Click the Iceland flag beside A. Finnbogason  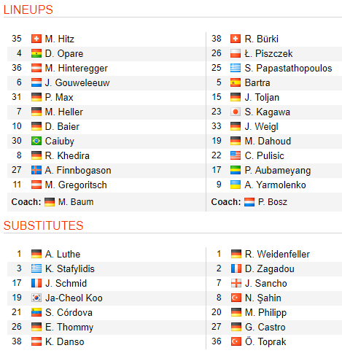pos(36,170)
